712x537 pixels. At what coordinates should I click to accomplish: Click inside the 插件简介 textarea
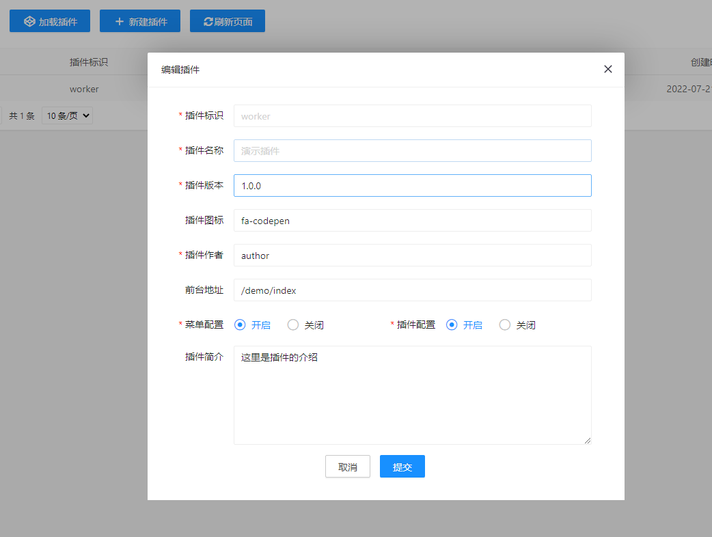click(412, 395)
